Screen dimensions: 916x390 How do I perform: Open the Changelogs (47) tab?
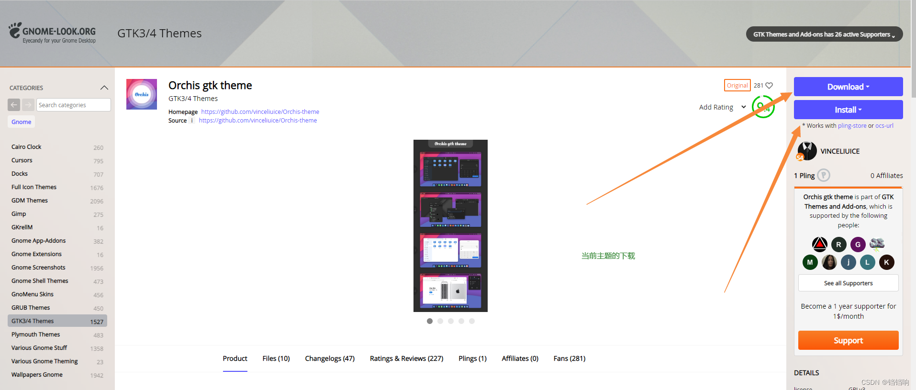(330, 358)
